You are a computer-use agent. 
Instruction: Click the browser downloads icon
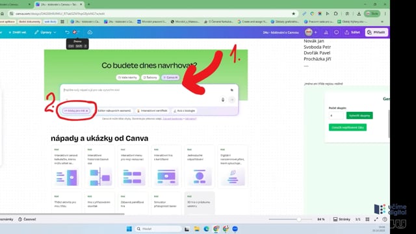pyautogui.click(x=359, y=14)
